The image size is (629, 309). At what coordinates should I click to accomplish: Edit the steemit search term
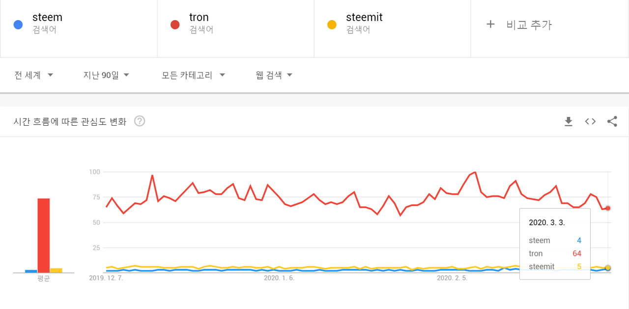(364, 18)
